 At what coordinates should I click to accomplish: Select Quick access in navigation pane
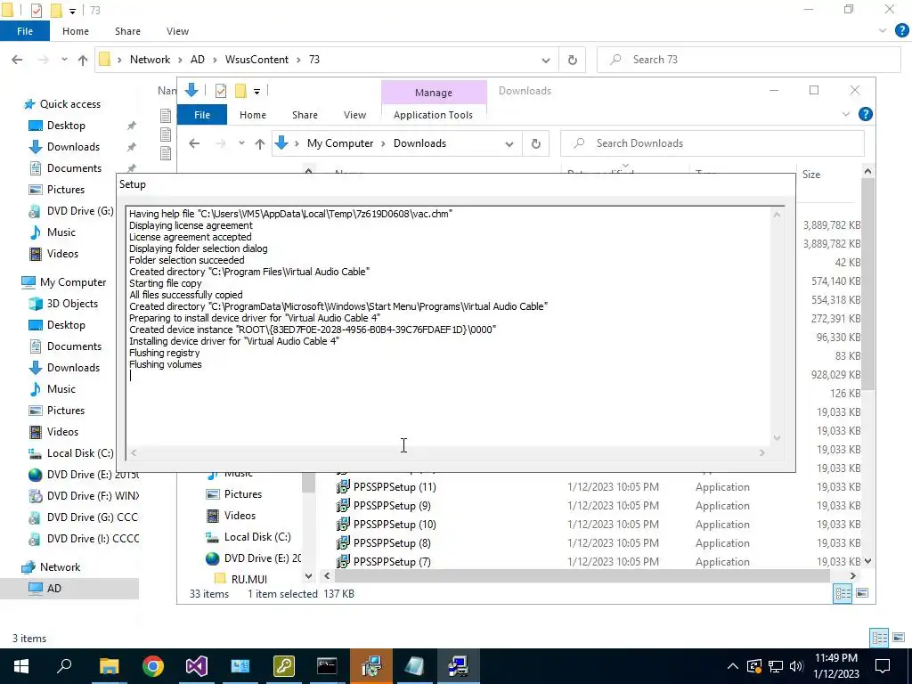(x=69, y=104)
